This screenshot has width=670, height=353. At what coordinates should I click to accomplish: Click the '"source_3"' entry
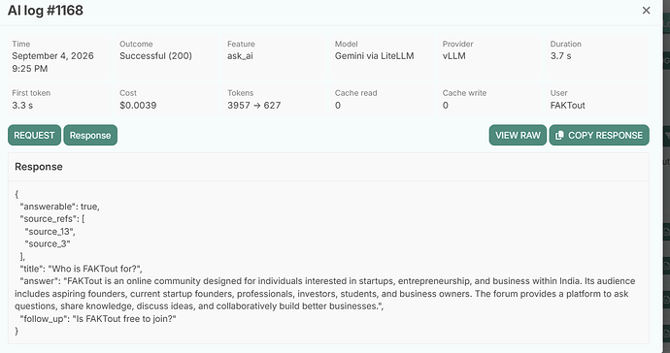pyautogui.click(x=47, y=243)
